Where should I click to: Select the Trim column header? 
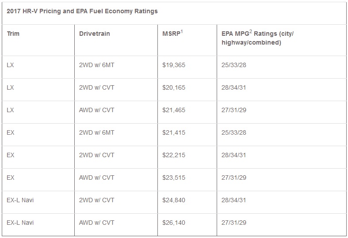13,34
